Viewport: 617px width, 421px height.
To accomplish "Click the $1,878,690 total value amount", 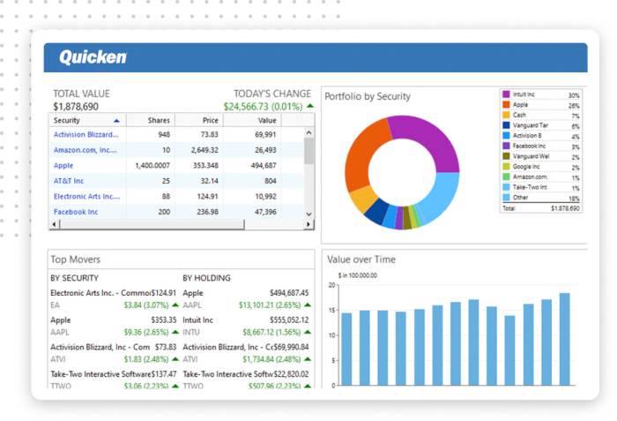I will point(76,107).
